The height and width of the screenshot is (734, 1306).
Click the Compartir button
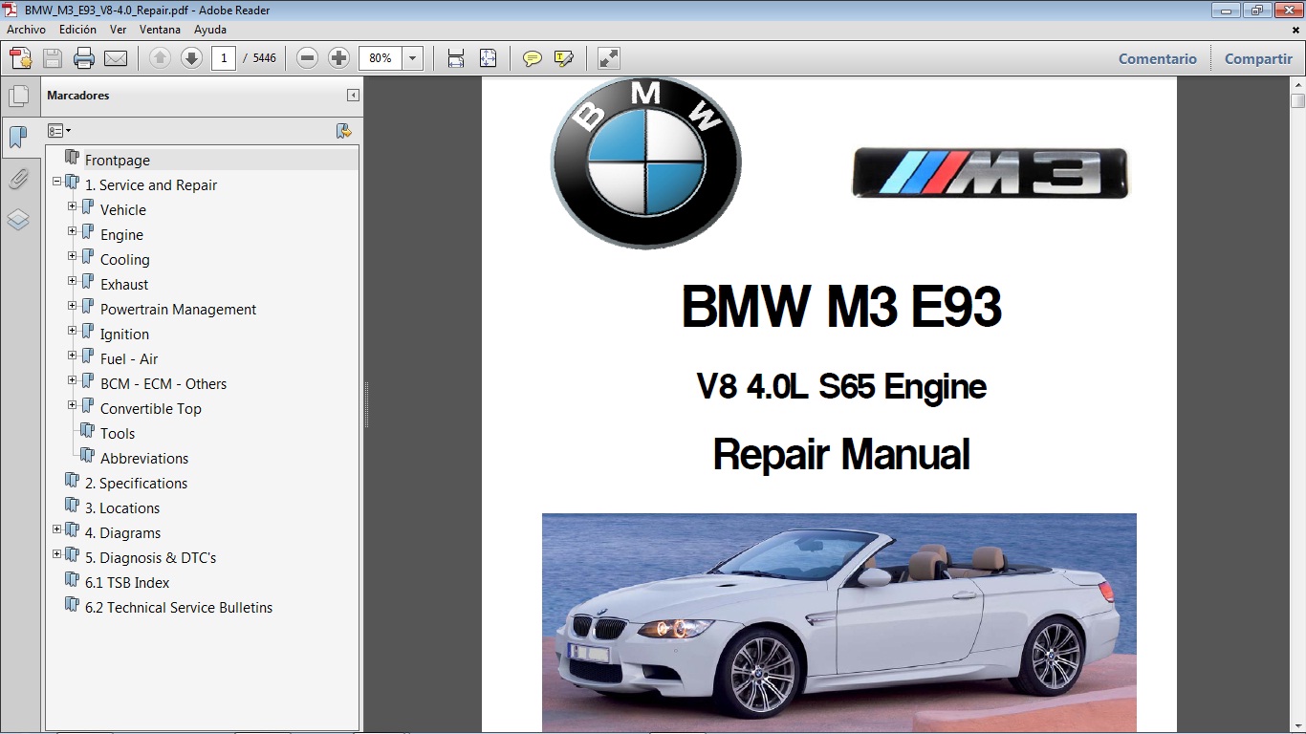pos(1257,58)
